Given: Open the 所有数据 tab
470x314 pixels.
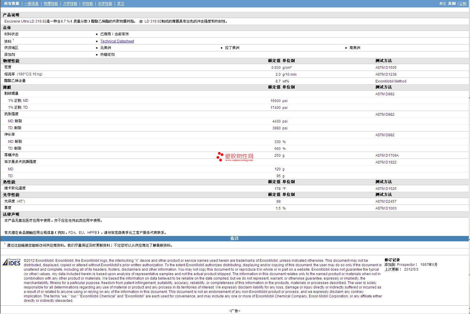Looking at the screenshot, I should click(x=12, y=4).
